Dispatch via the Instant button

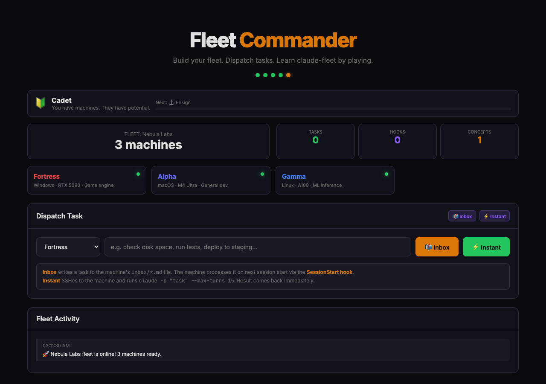(486, 247)
